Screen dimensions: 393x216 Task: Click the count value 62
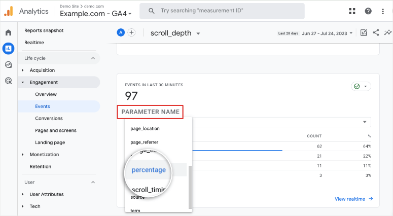[x=319, y=147]
